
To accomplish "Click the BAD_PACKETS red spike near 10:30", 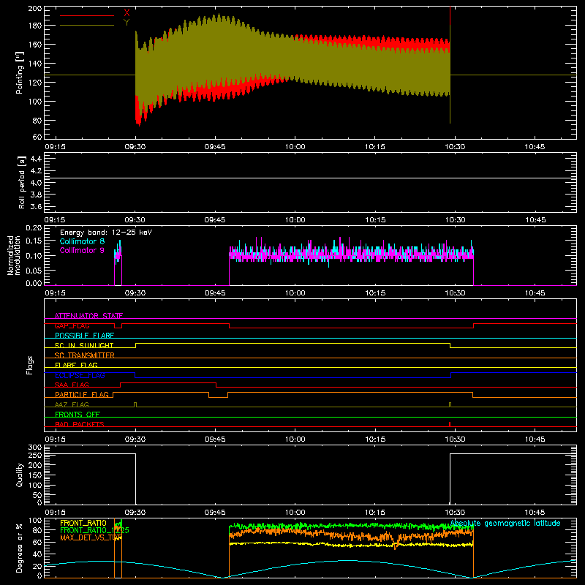I will point(450,424).
